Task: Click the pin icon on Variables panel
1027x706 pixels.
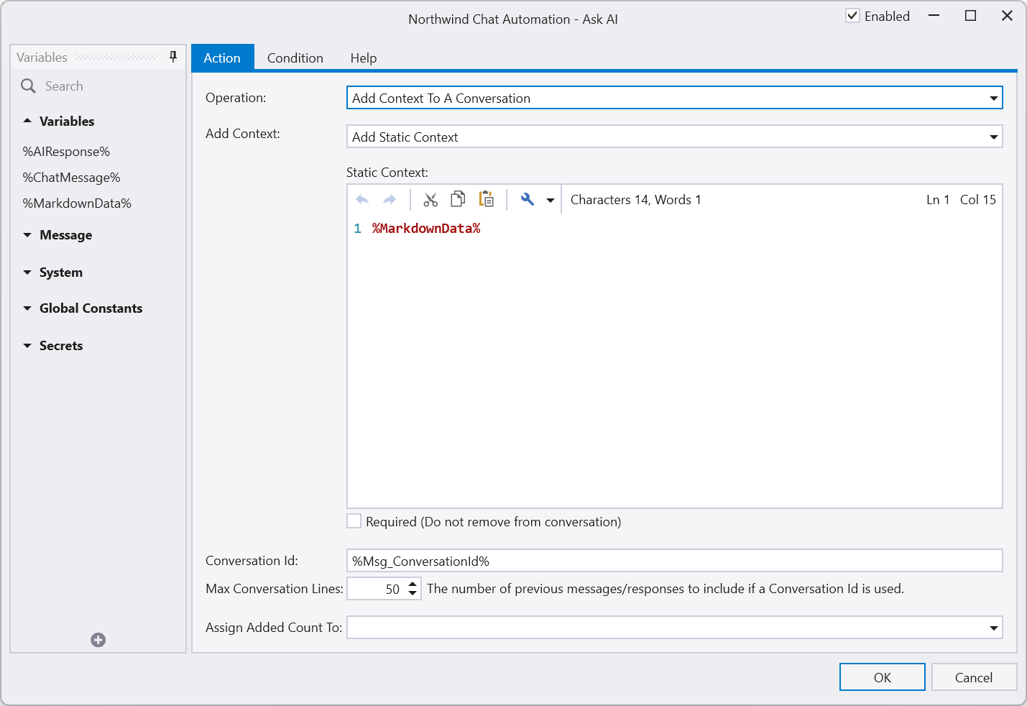Action: [173, 57]
